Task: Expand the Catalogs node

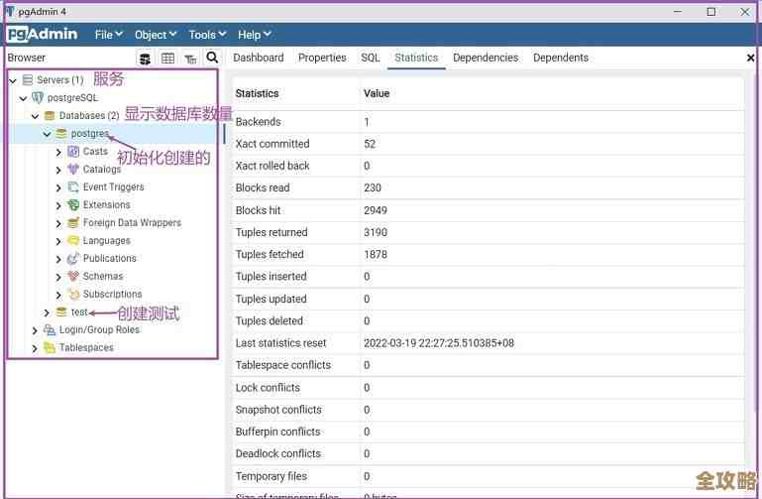Action: tap(58, 171)
